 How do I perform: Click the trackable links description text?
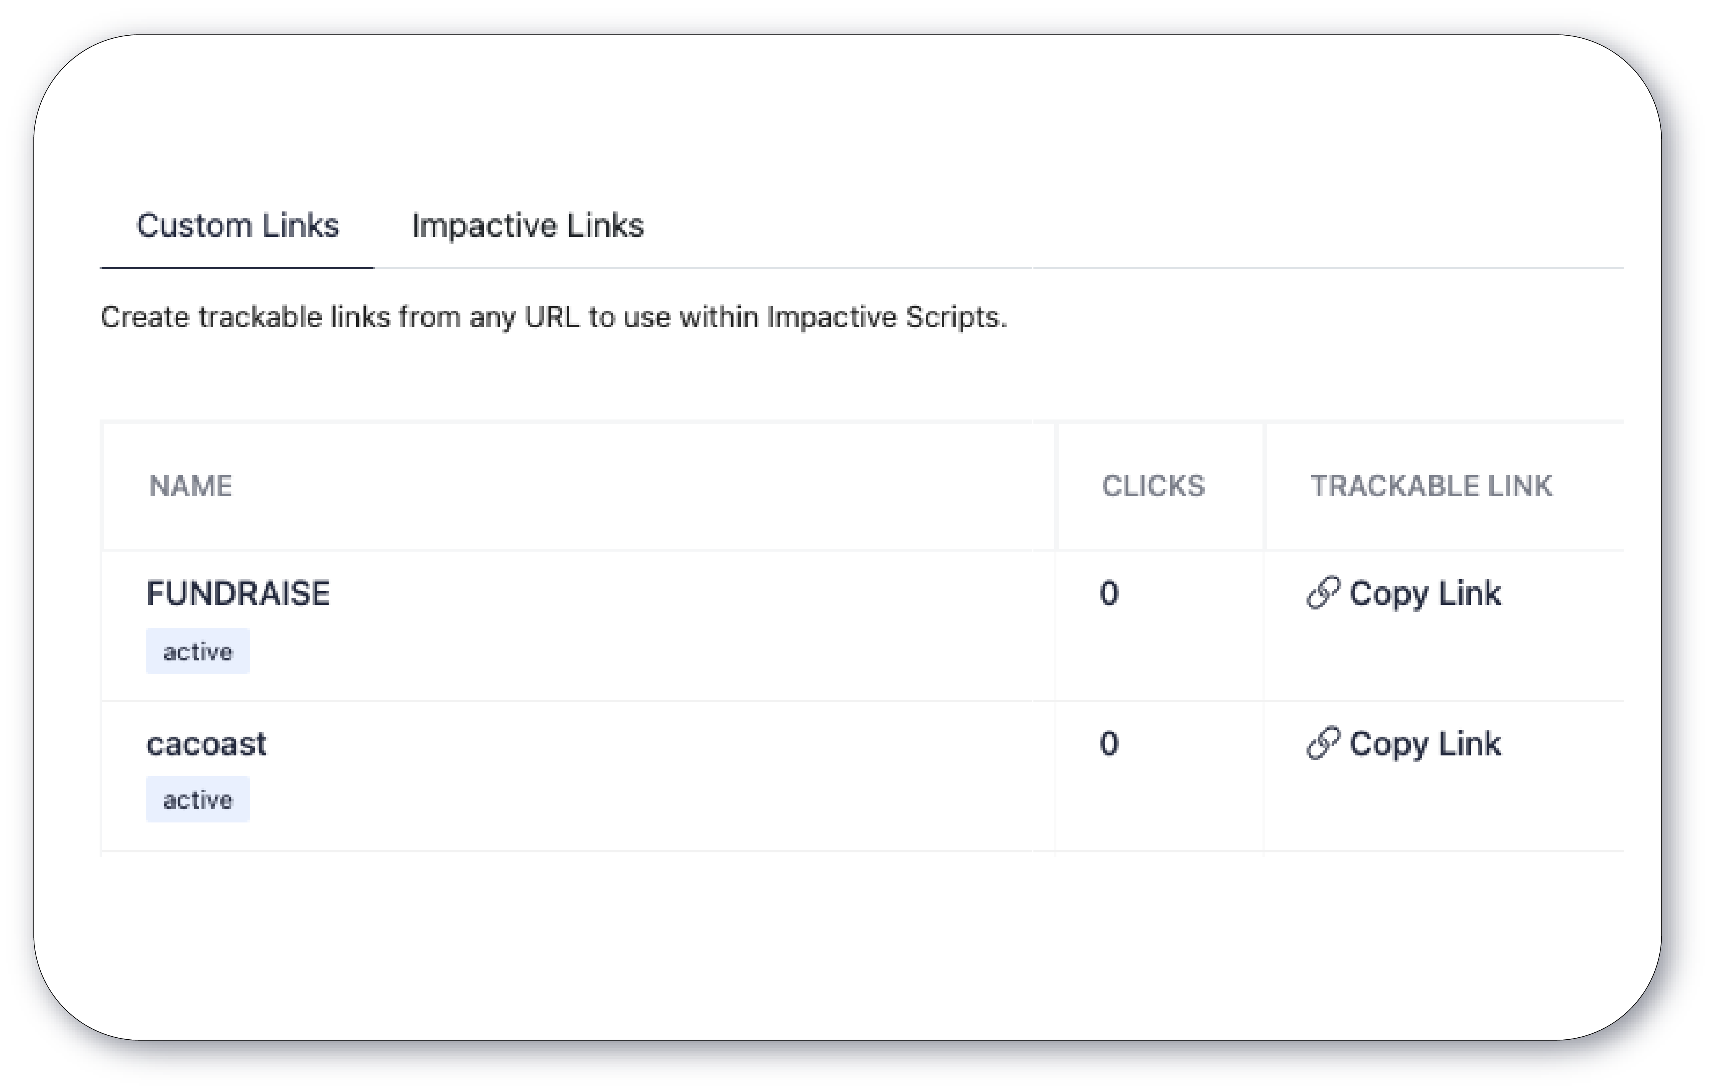tap(553, 317)
